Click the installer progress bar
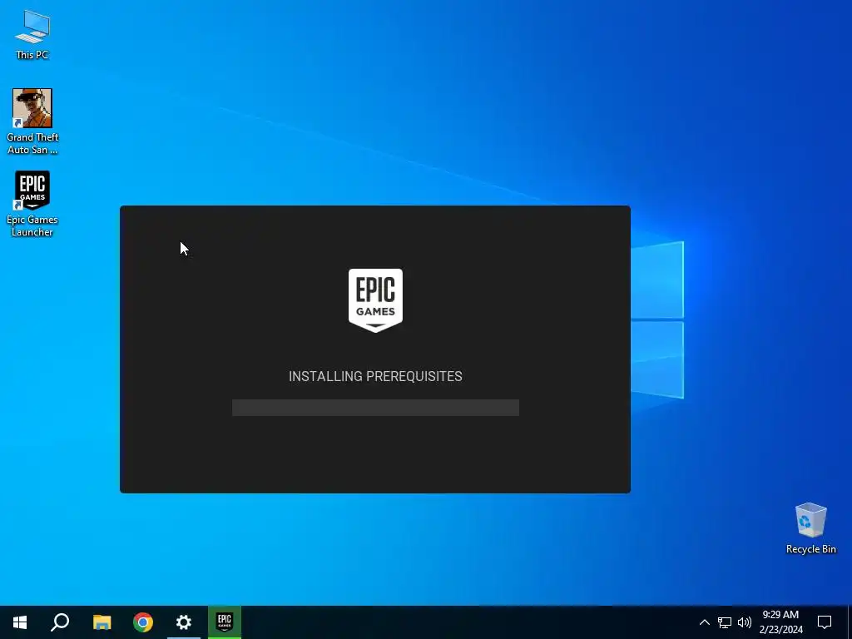Viewport: 852px width, 639px height. (x=375, y=408)
